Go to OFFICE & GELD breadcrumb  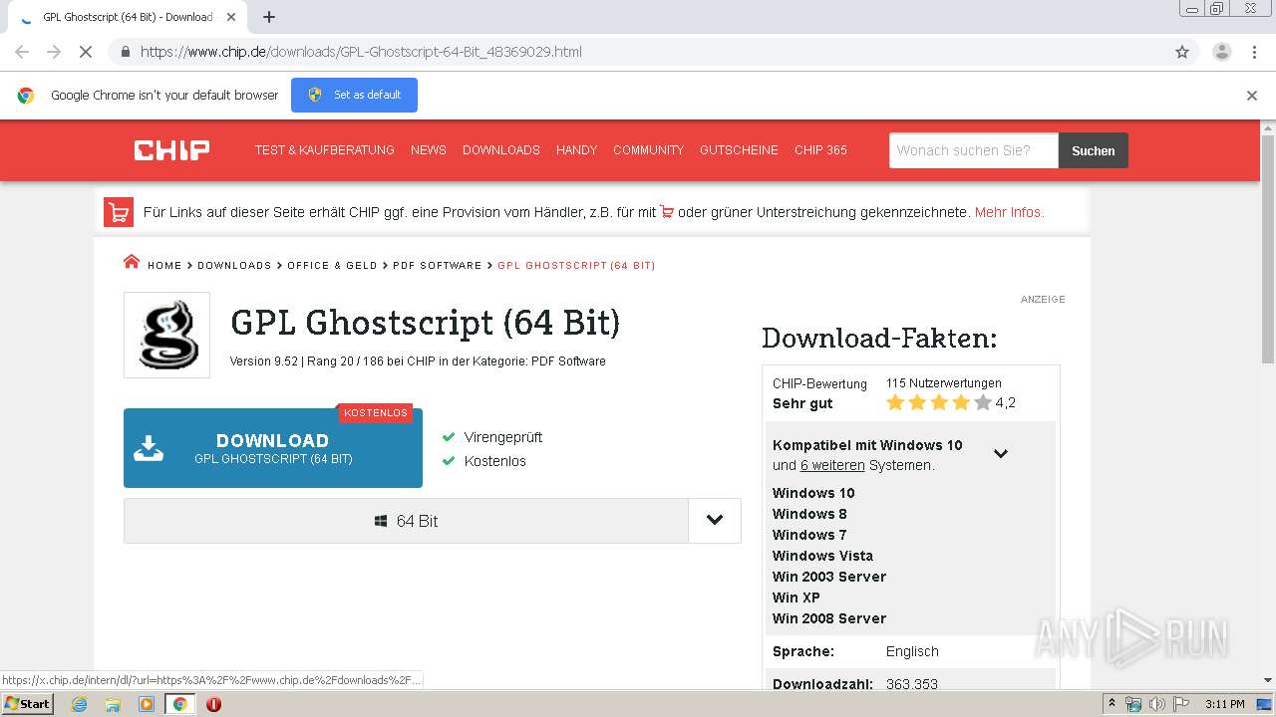[332, 266]
